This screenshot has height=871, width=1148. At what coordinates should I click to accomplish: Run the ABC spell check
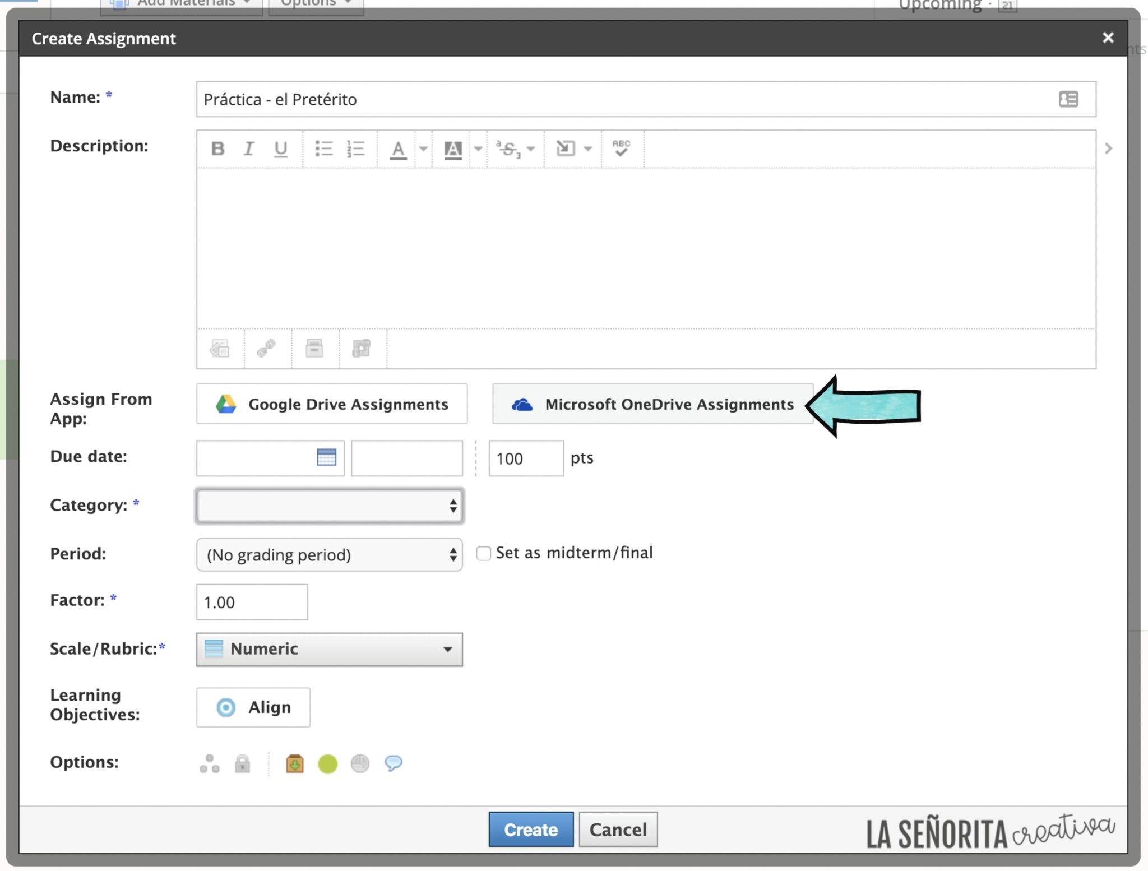click(621, 149)
